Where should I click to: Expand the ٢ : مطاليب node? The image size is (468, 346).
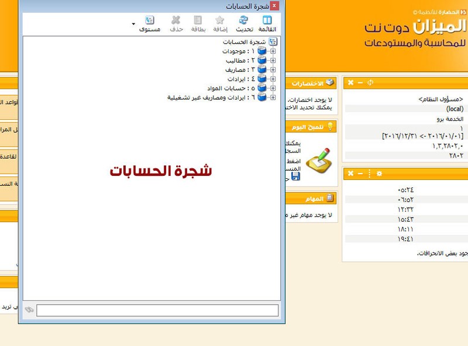tap(273, 60)
